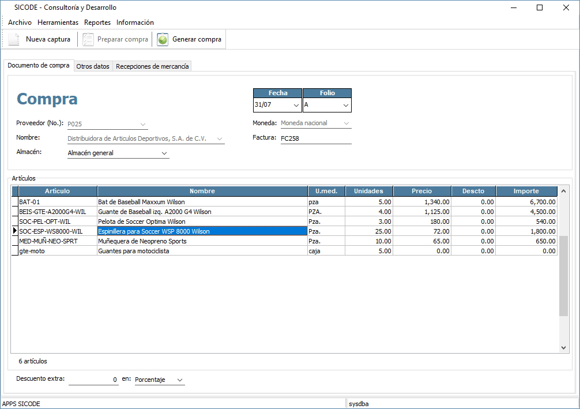Expand the Porcentaje discount type dropdown

180,380
